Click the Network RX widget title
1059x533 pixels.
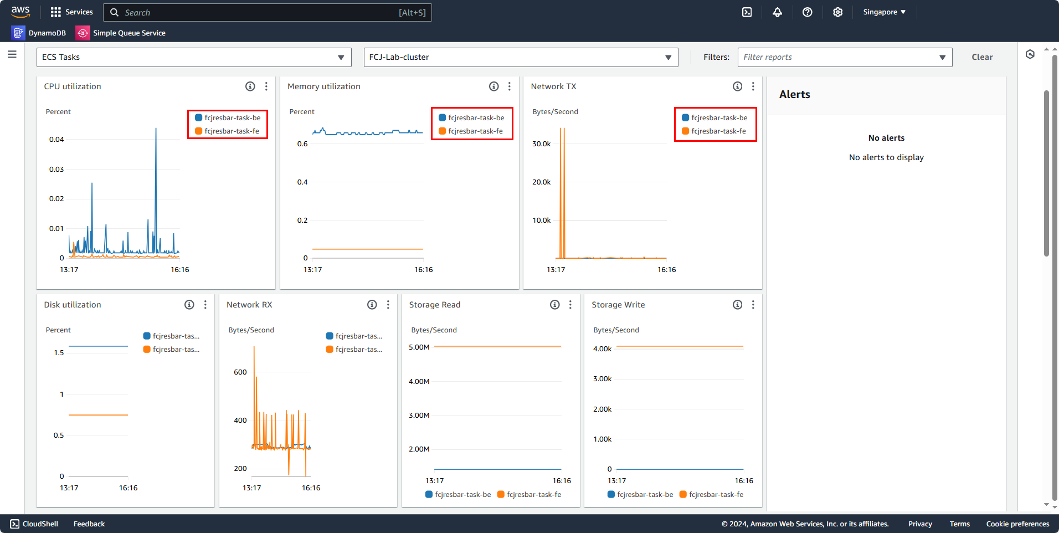click(x=249, y=305)
